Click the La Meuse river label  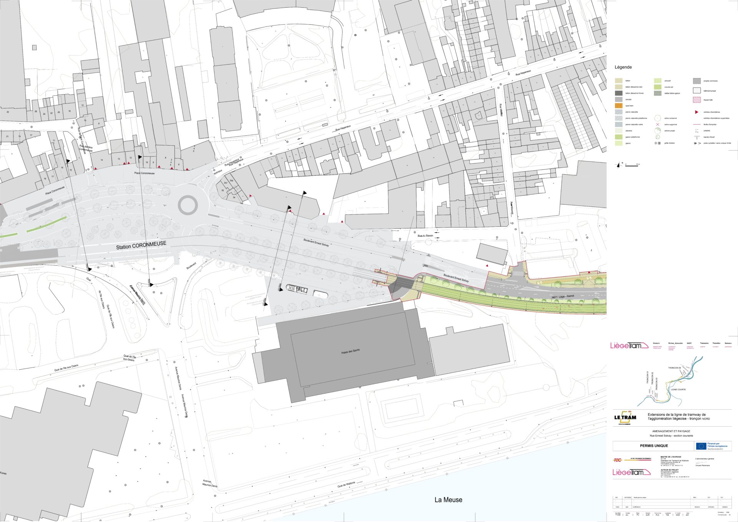(448, 500)
